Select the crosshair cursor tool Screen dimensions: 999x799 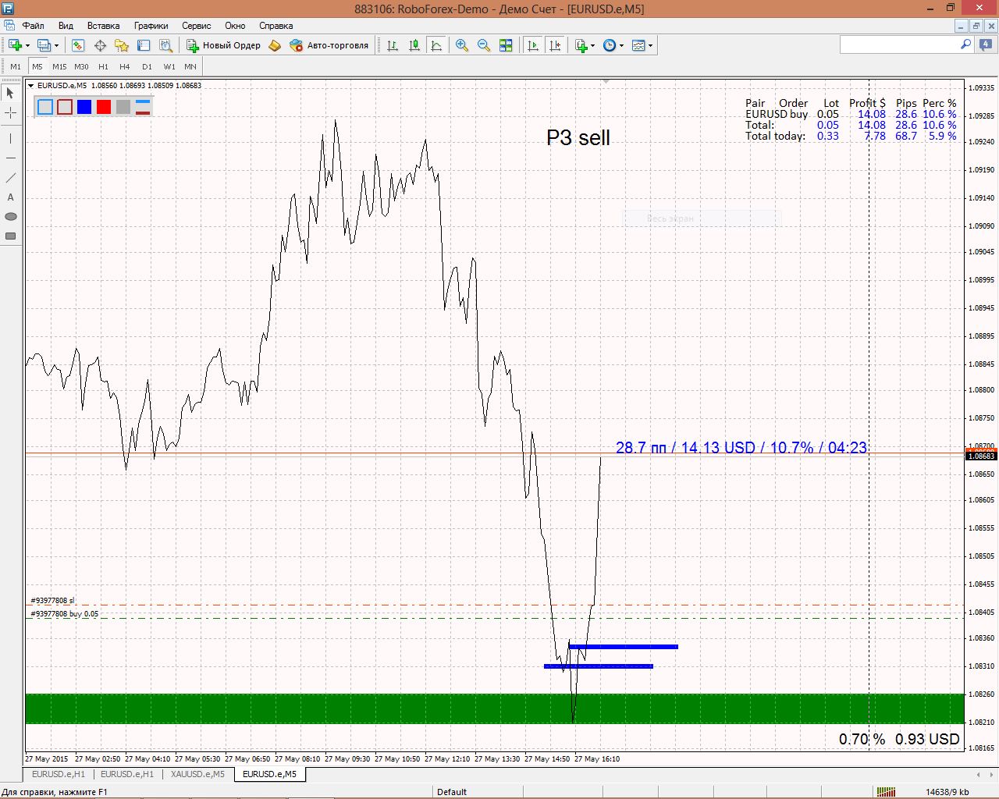[11, 113]
